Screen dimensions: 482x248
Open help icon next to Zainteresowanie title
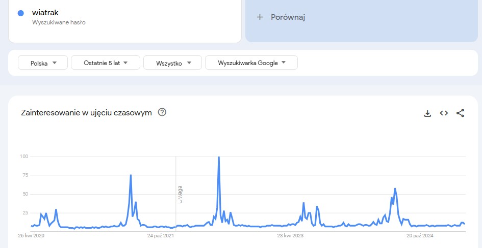point(162,112)
